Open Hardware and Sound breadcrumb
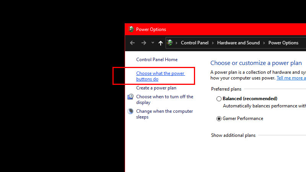 (x=238, y=43)
